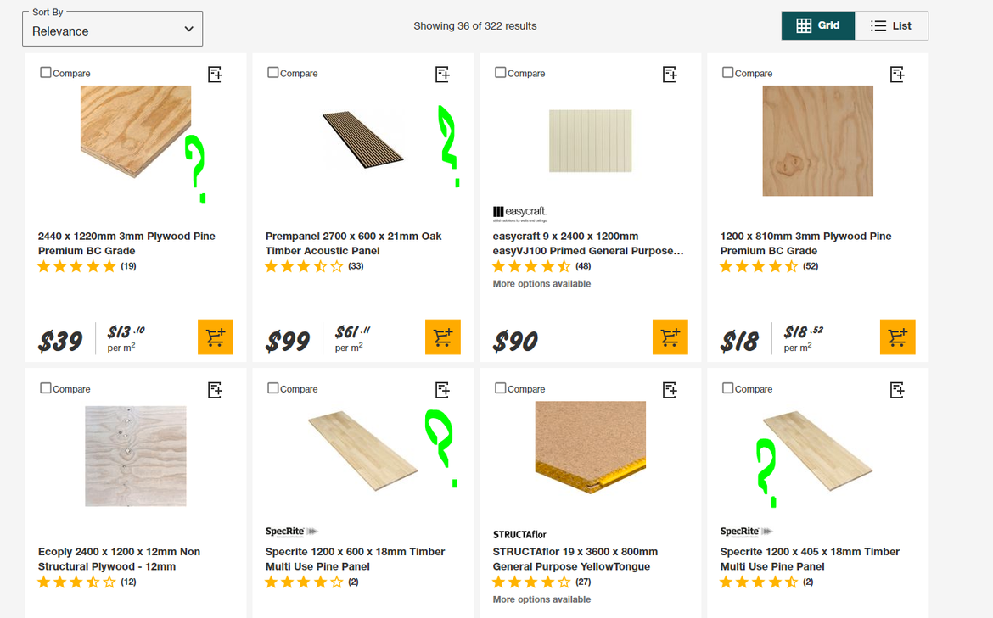This screenshot has width=993, height=618.
Task: Switch to Grid view
Action: click(x=818, y=26)
